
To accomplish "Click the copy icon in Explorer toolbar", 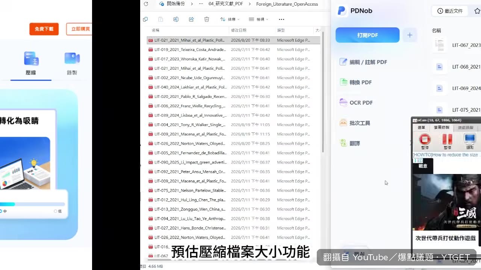I will 145,19.
